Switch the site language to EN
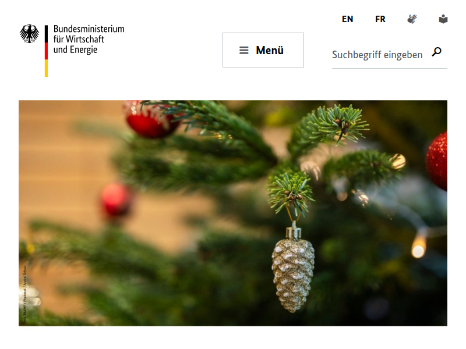The height and width of the screenshot is (349, 466). pos(347,19)
